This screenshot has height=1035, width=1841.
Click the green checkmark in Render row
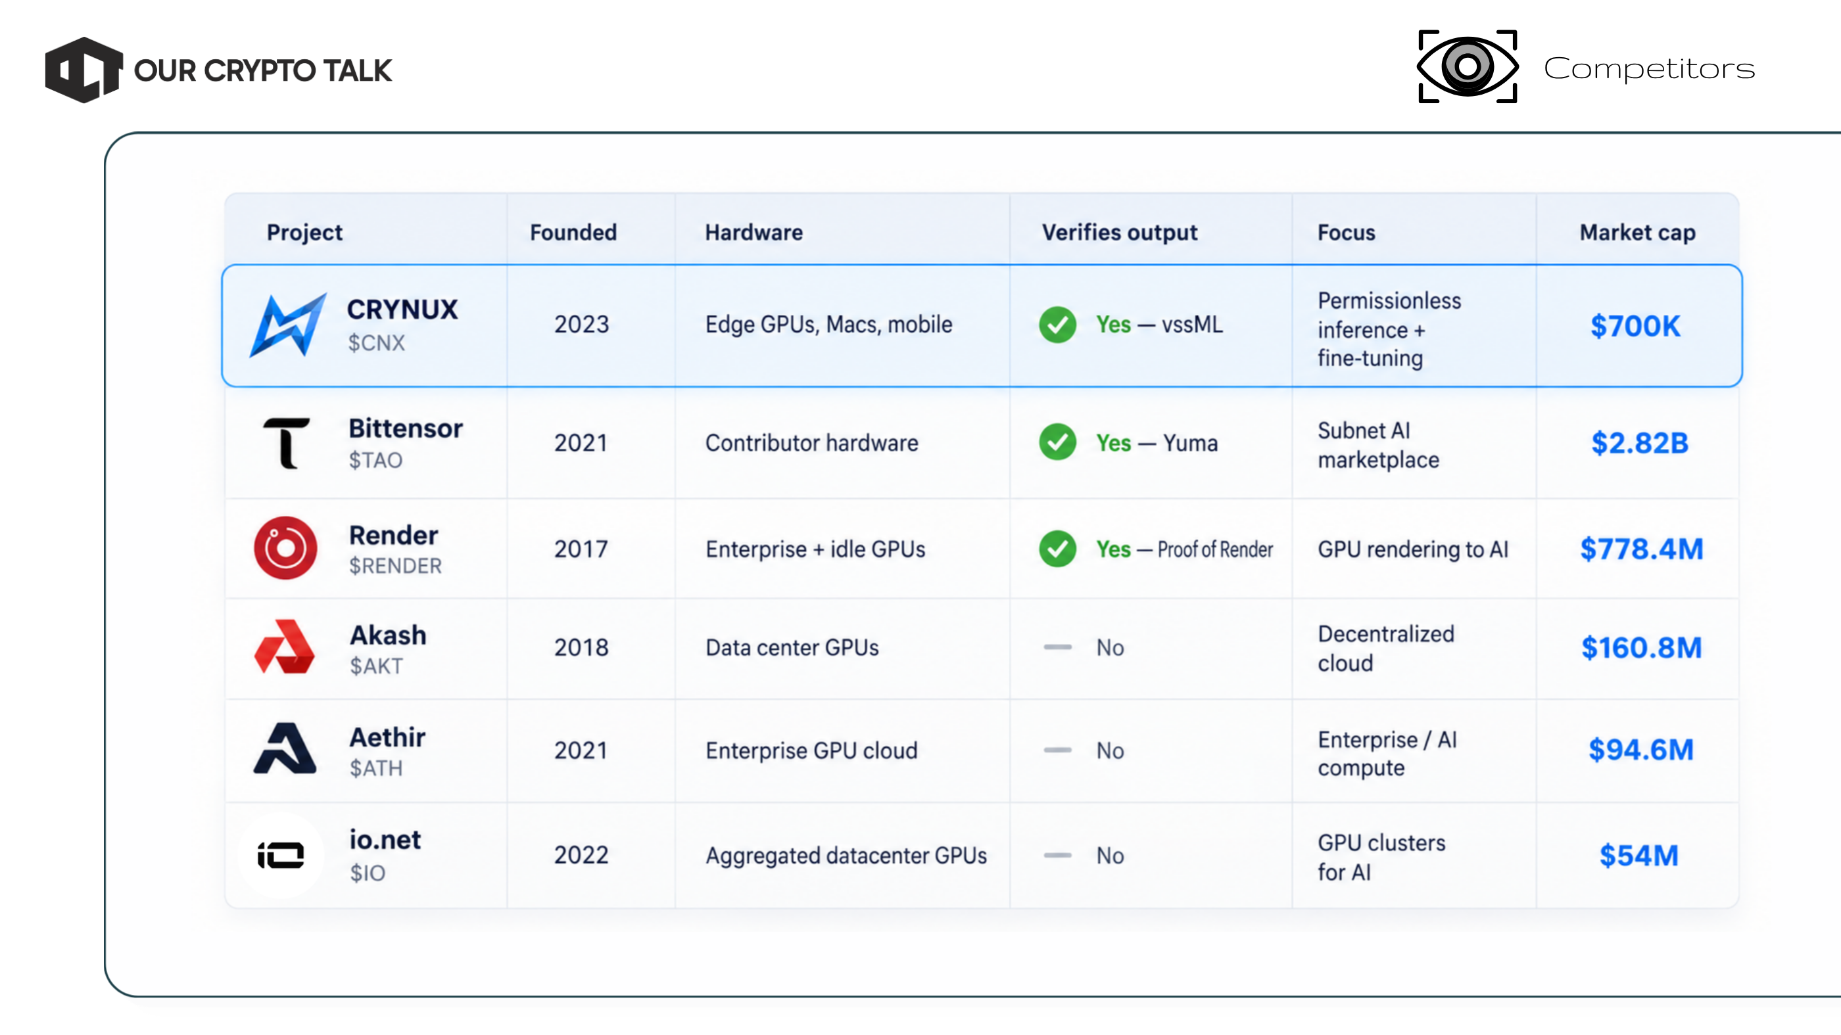1058,549
